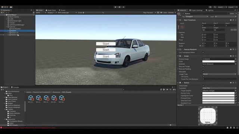Open the Layout dropdown
239x134 pixels.
pos(233,7)
